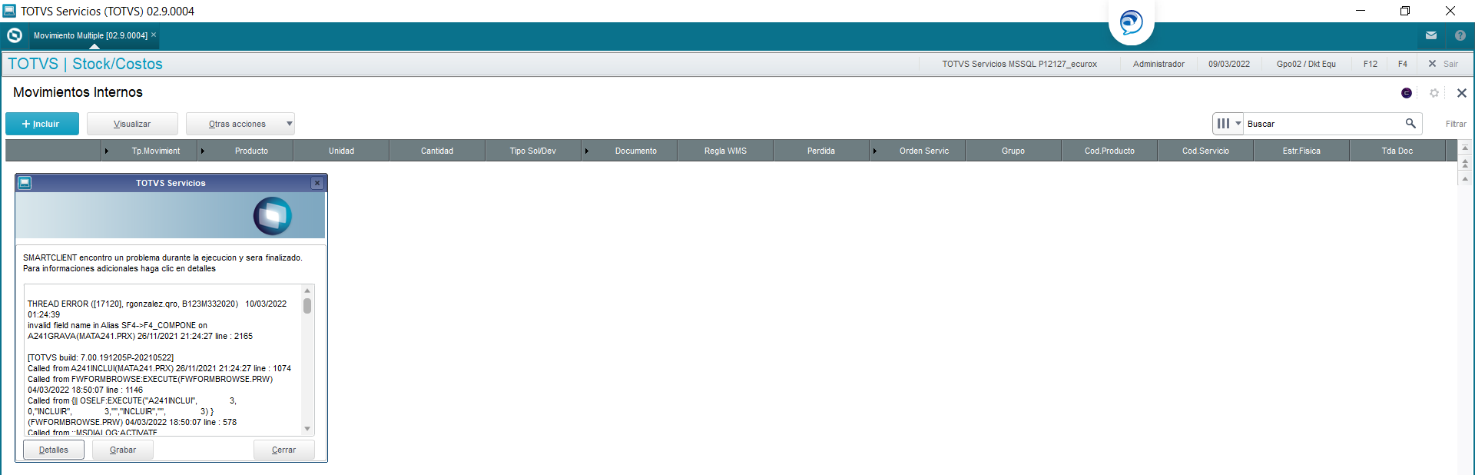Click the grid page-up arrow button
This screenshot has height=475, width=1475.
pyautogui.click(x=1465, y=163)
